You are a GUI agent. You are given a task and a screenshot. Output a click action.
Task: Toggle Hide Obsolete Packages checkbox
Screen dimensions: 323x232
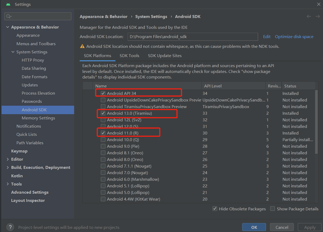pos(215,209)
